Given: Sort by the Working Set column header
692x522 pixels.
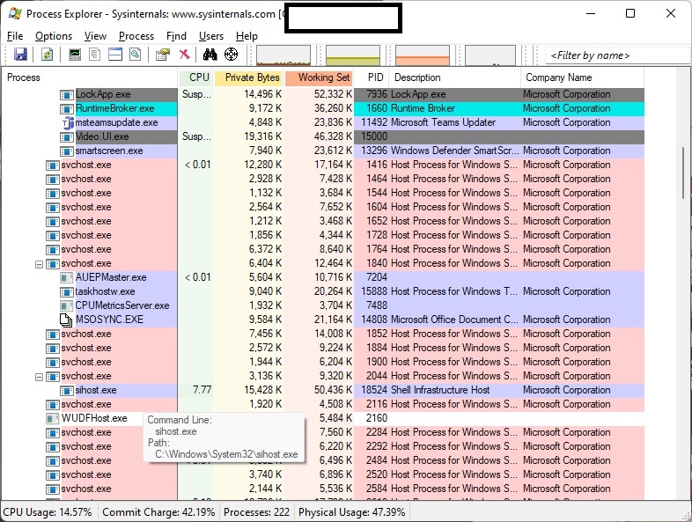Looking at the screenshot, I should coord(323,77).
